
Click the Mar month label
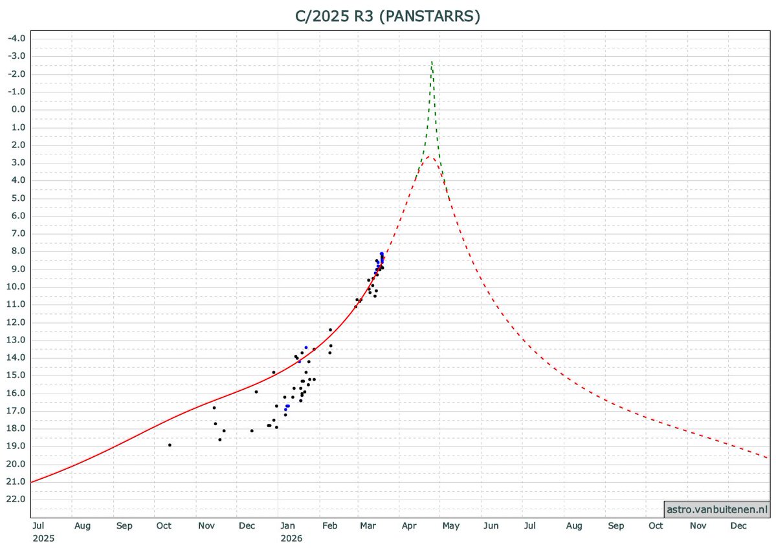coord(368,526)
